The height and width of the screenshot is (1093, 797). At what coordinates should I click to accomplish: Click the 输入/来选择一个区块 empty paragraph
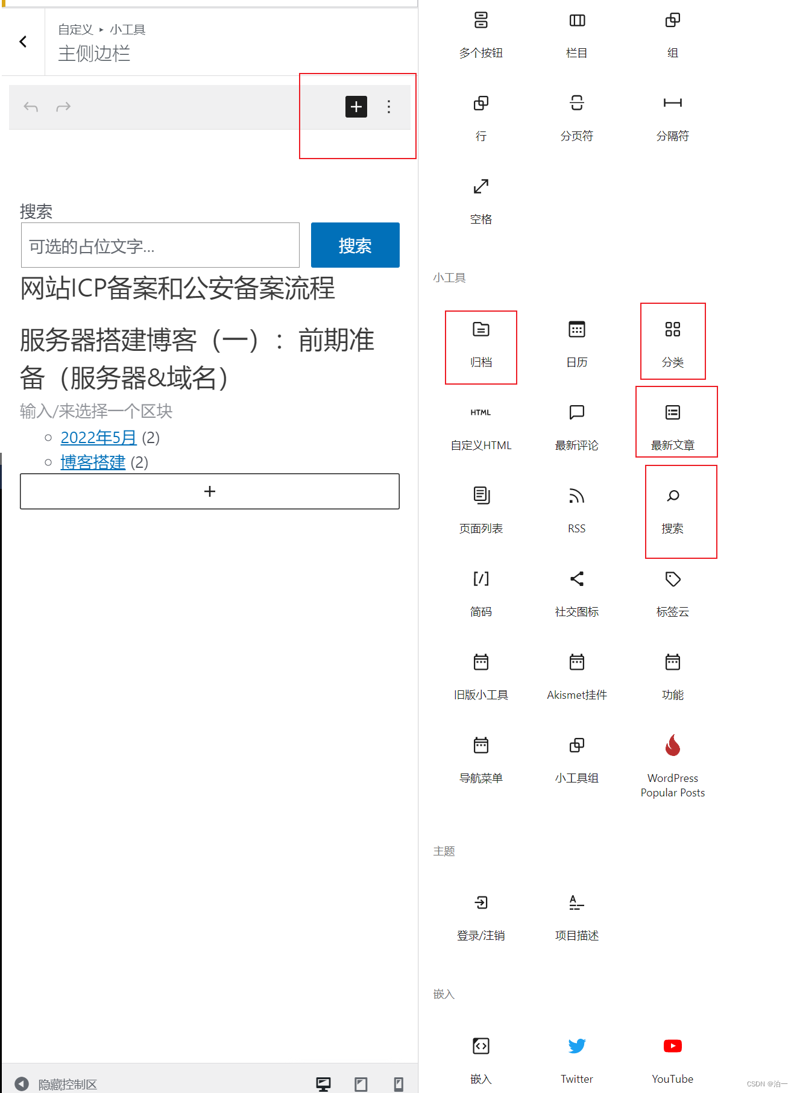[96, 411]
